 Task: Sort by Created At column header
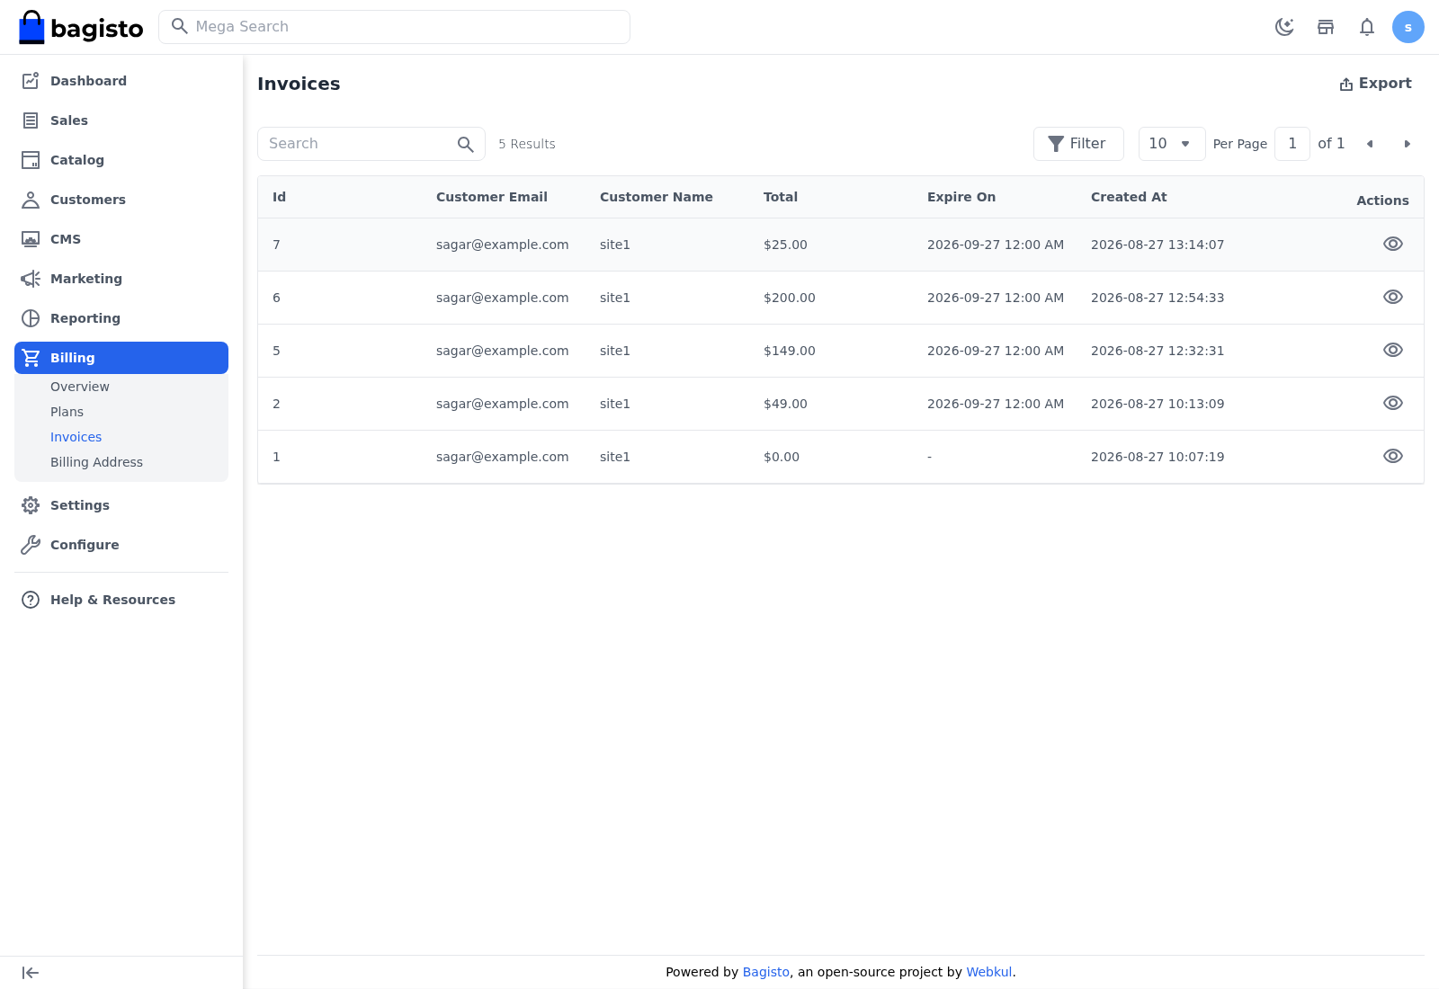[1129, 197]
